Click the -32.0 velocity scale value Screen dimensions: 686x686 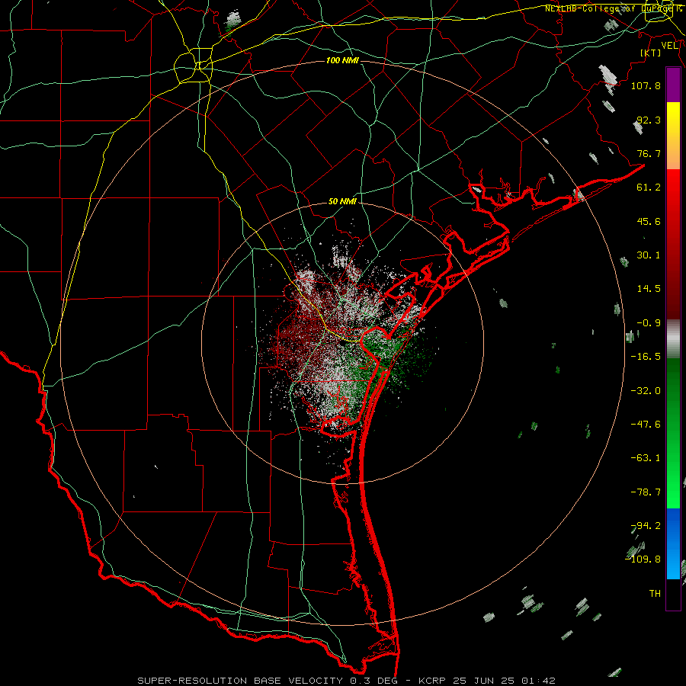[646, 391]
